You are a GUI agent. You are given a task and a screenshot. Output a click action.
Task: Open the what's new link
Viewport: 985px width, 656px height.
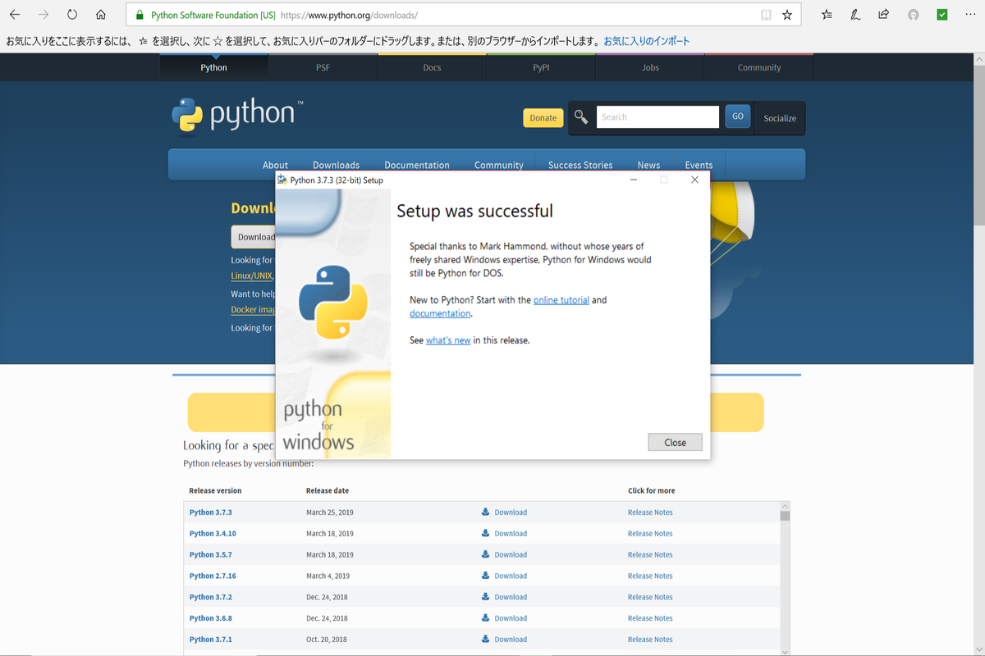point(448,340)
